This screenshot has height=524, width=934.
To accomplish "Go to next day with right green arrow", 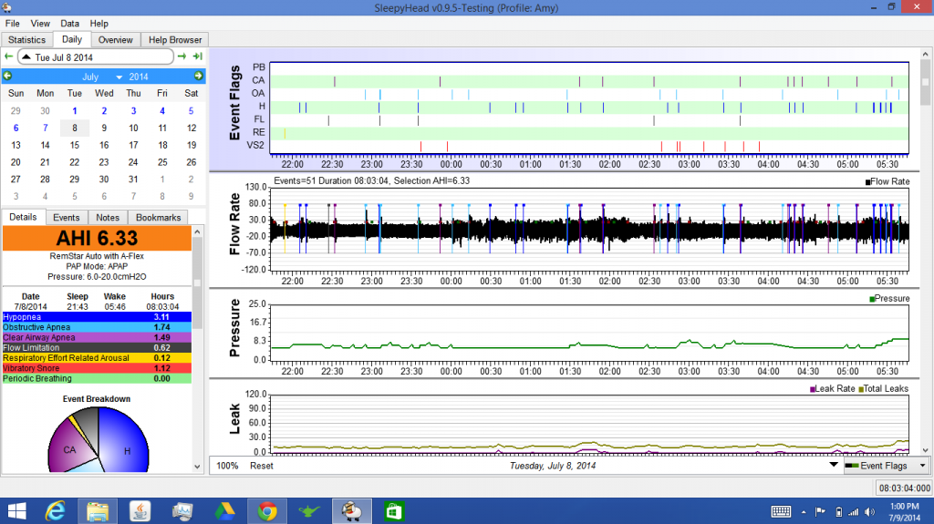I will [x=182, y=57].
